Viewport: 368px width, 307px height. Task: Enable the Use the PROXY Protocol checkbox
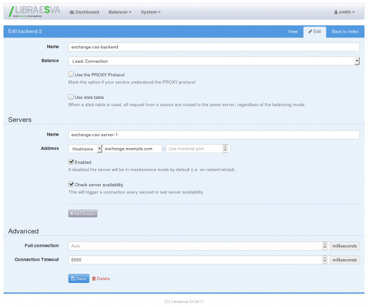pyautogui.click(x=71, y=74)
